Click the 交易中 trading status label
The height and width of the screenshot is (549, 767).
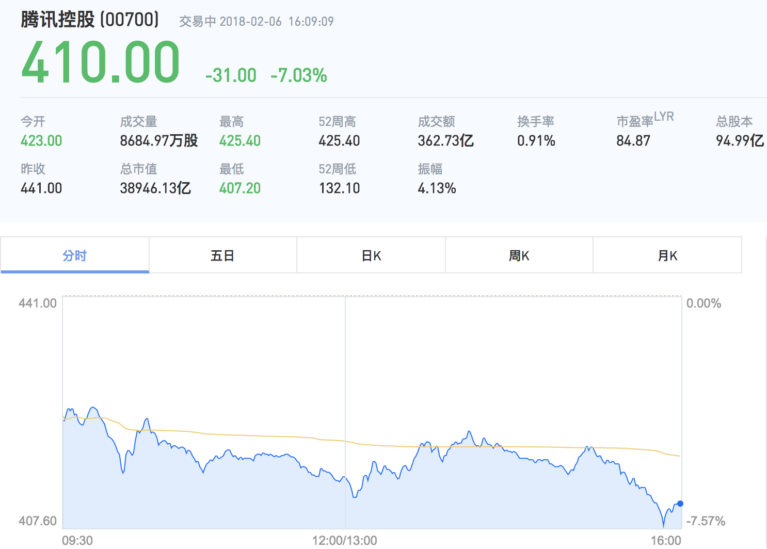click(x=198, y=22)
